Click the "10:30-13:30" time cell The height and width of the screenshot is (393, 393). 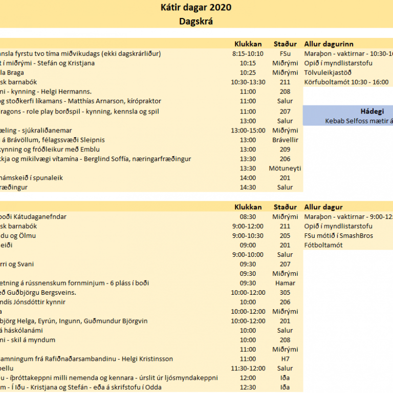click(x=248, y=82)
